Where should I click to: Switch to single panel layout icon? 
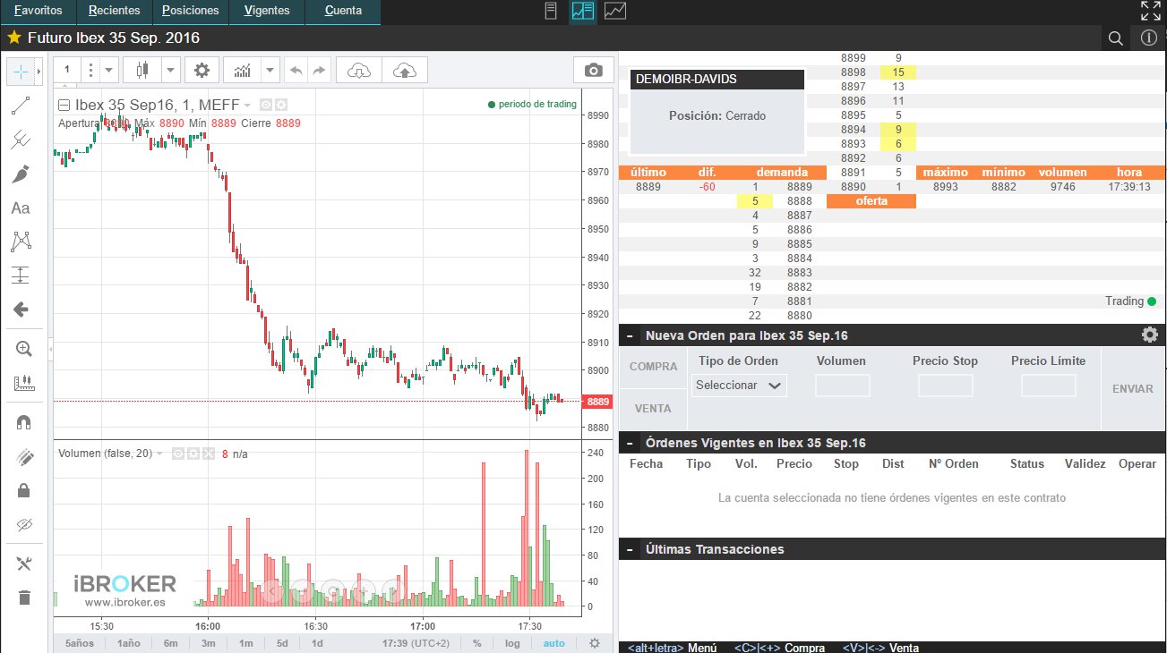[x=551, y=11]
